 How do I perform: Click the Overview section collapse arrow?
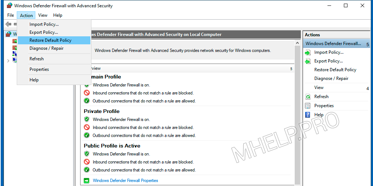[x=291, y=69]
